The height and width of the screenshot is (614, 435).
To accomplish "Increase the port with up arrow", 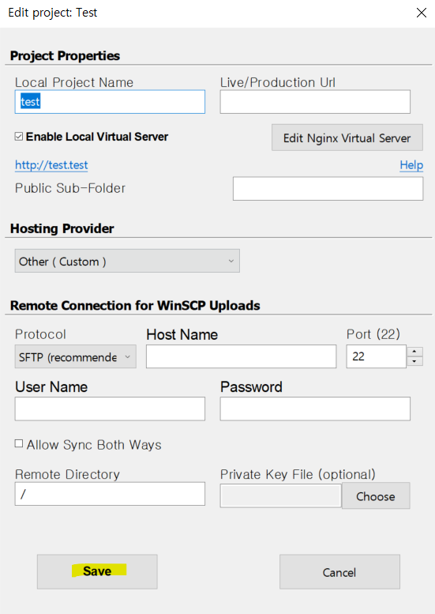I will [414, 351].
